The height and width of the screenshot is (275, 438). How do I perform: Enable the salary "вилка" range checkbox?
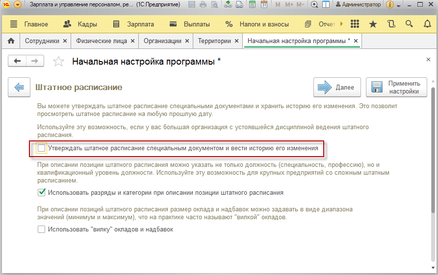[42, 229]
